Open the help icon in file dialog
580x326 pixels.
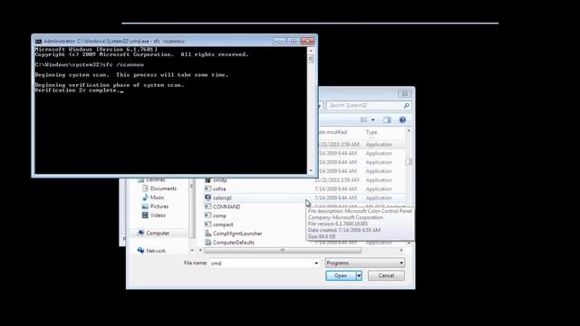[402, 120]
